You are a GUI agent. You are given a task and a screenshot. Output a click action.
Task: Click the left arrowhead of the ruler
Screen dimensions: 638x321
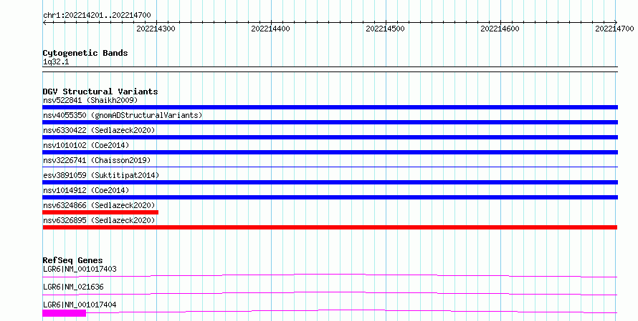(x=44, y=22)
